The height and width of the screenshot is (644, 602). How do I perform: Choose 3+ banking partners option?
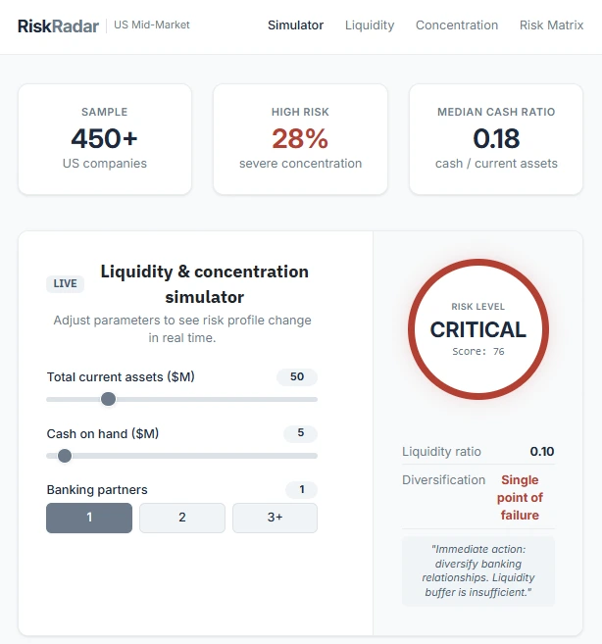coord(275,518)
